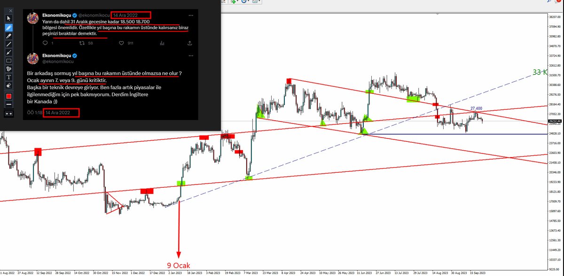Click the 14 Ara 2022 date in first tweet
The image size is (564, 276).
[125, 15]
